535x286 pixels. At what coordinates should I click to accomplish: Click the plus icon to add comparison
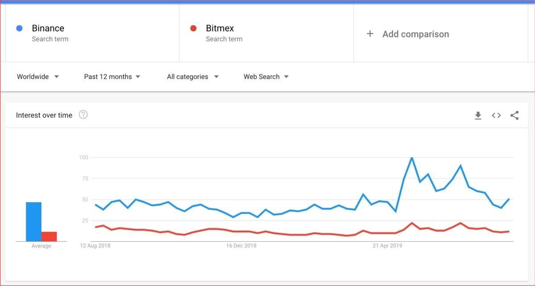pyautogui.click(x=370, y=34)
